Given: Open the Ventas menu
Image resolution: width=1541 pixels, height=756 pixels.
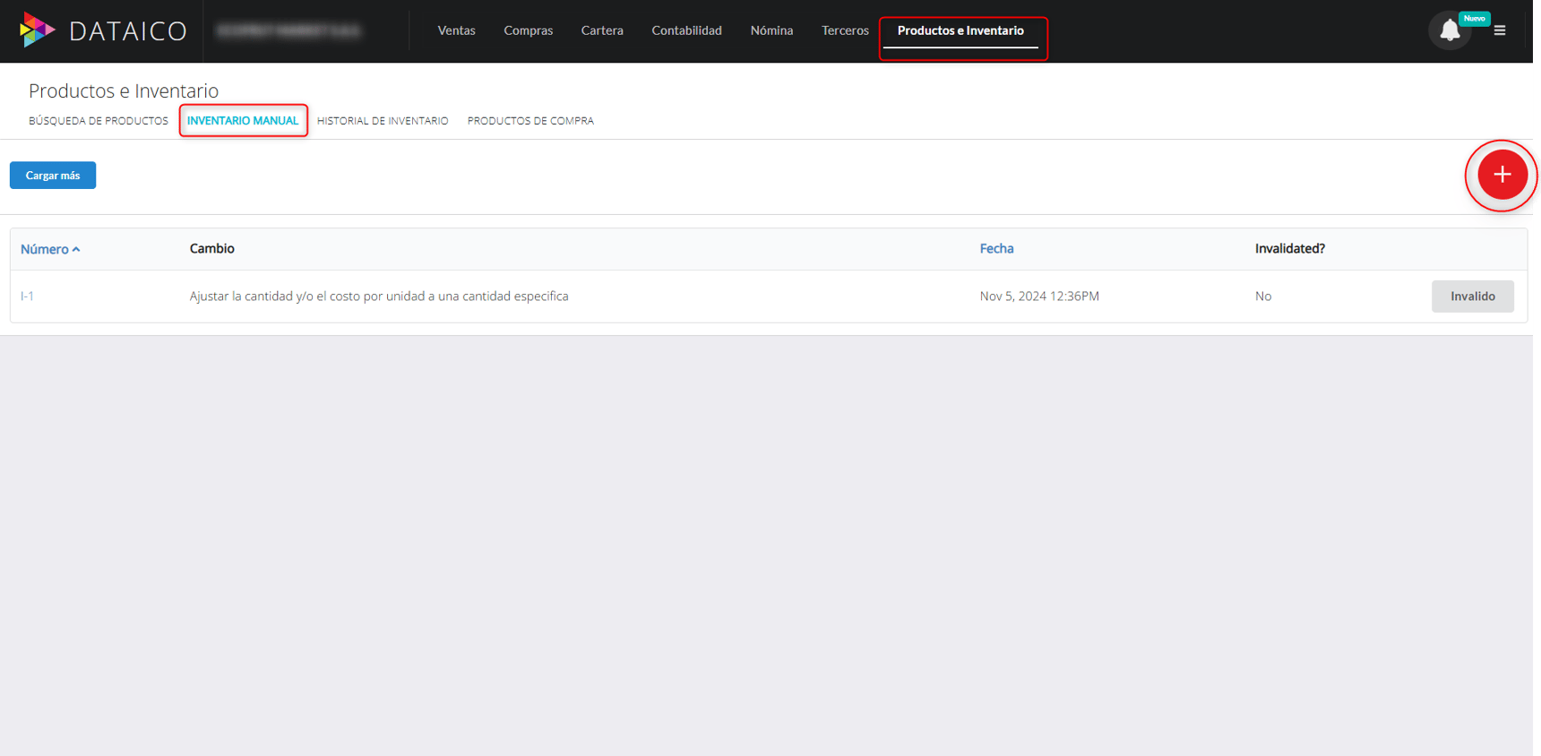Looking at the screenshot, I should pyautogui.click(x=456, y=30).
